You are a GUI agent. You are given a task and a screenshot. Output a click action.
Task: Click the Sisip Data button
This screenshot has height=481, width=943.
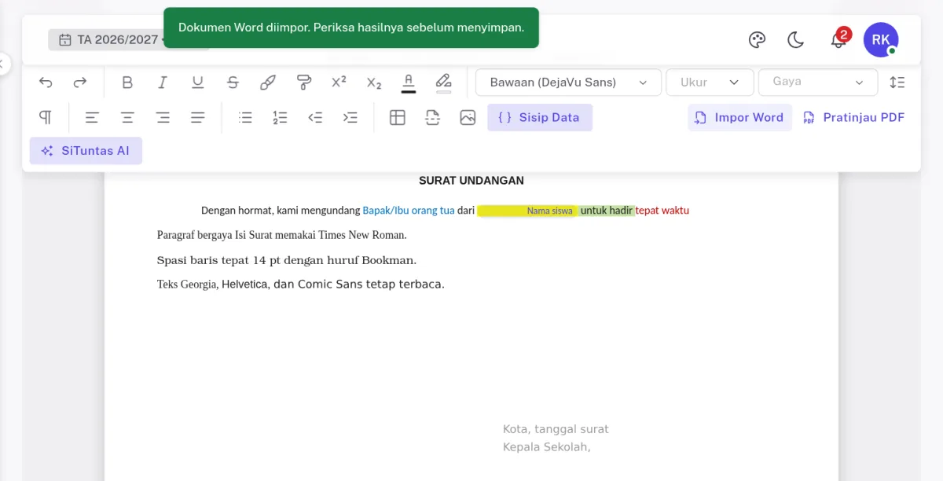point(540,118)
